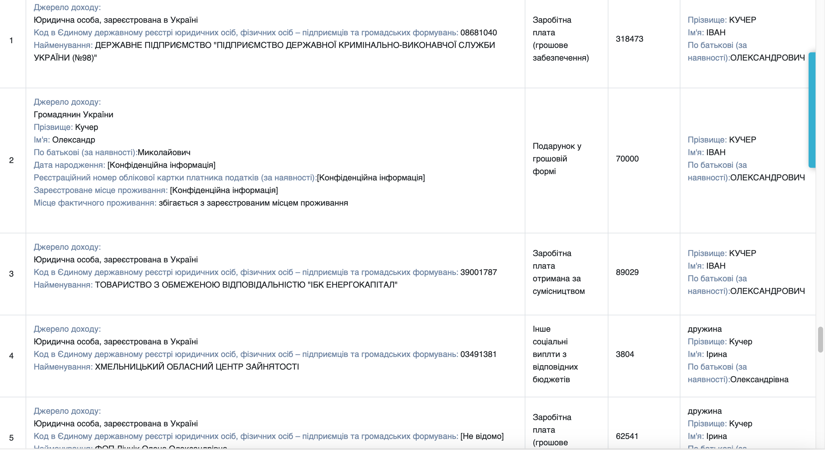Click the "Подарунок у грошовій формі" income type
The width and height of the screenshot is (825, 450).
point(557,159)
